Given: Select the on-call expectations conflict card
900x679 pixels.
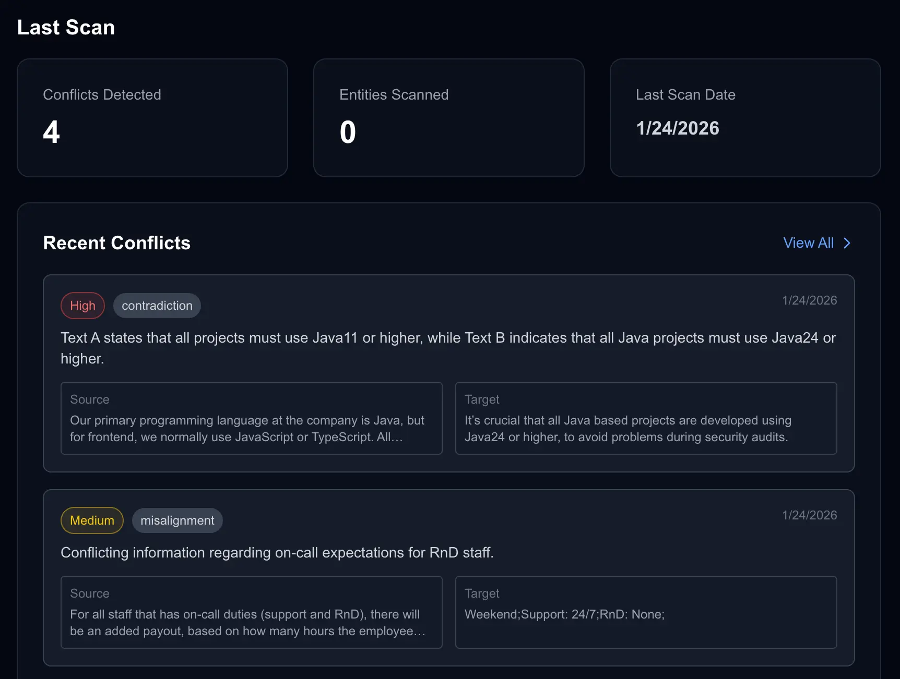Looking at the screenshot, I should click(449, 576).
